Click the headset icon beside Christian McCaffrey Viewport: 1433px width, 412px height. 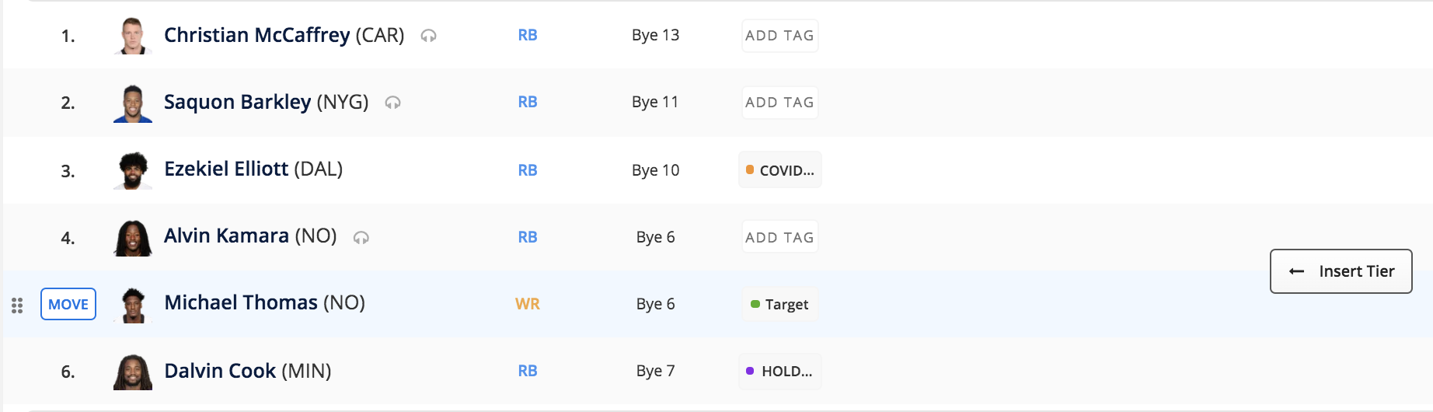428,36
